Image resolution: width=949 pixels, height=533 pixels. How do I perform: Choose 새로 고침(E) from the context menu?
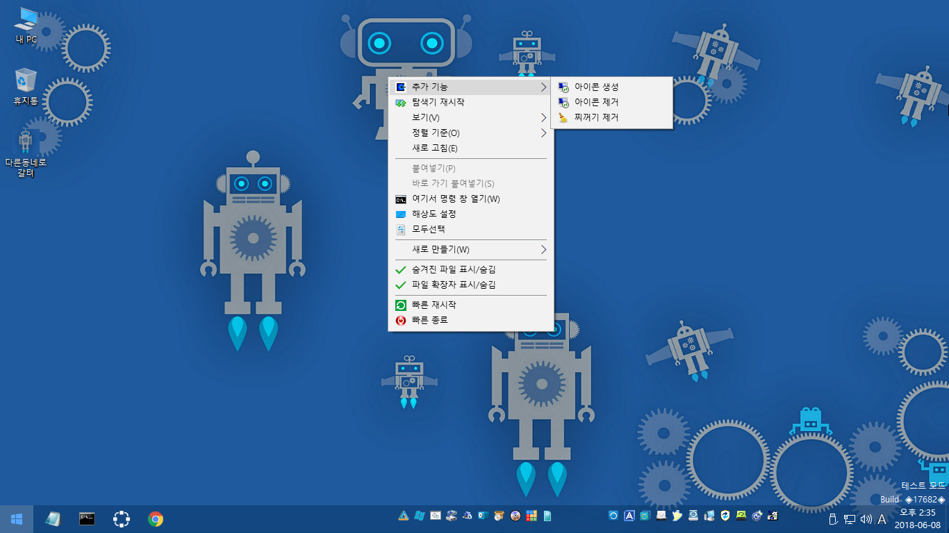(x=471, y=148)
